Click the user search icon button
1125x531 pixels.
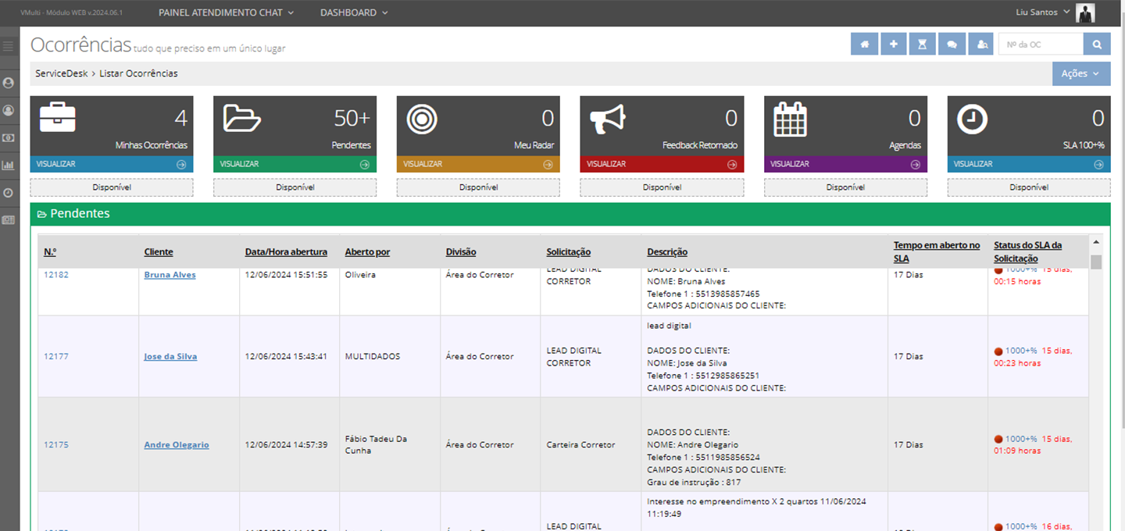(x=981, y=45)
